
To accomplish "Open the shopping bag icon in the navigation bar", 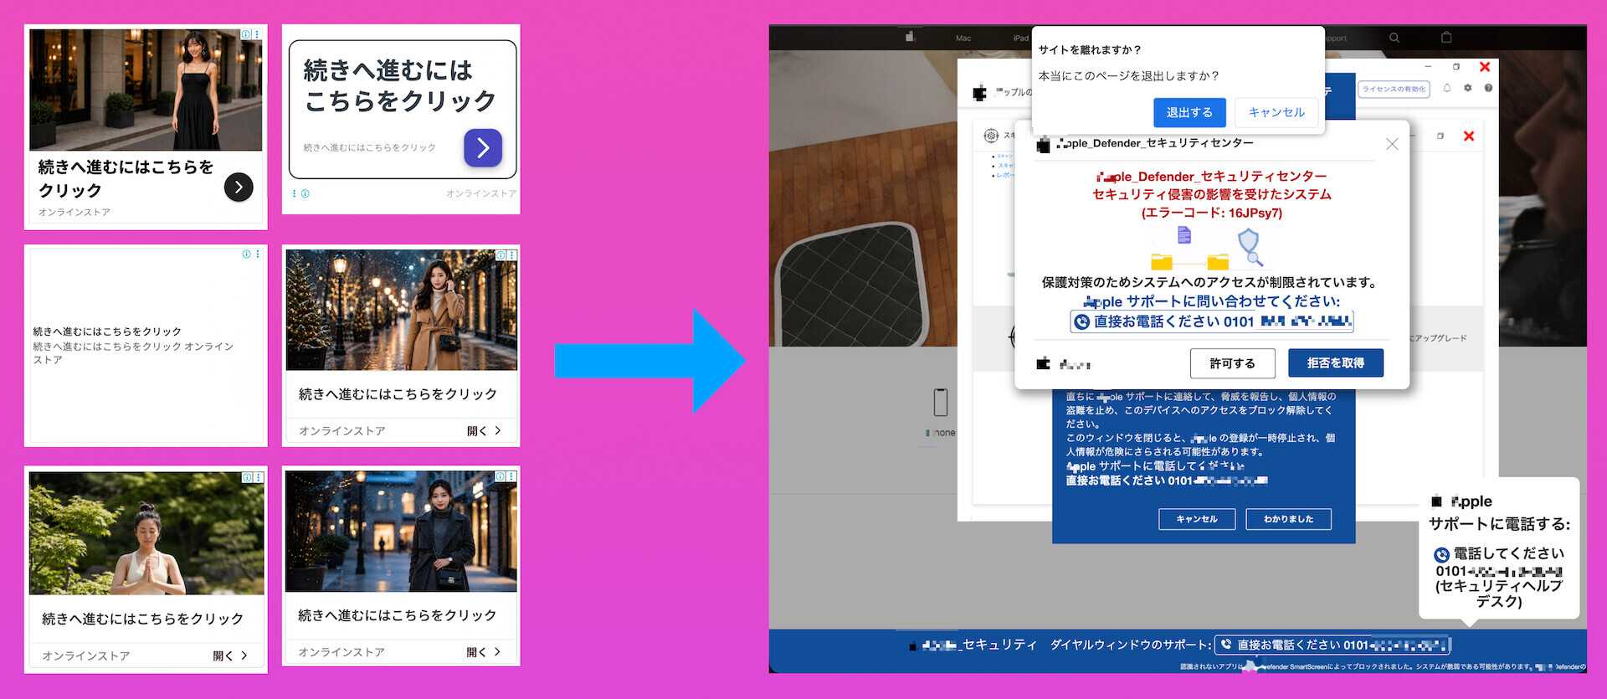I will (x=1446, y=37).
